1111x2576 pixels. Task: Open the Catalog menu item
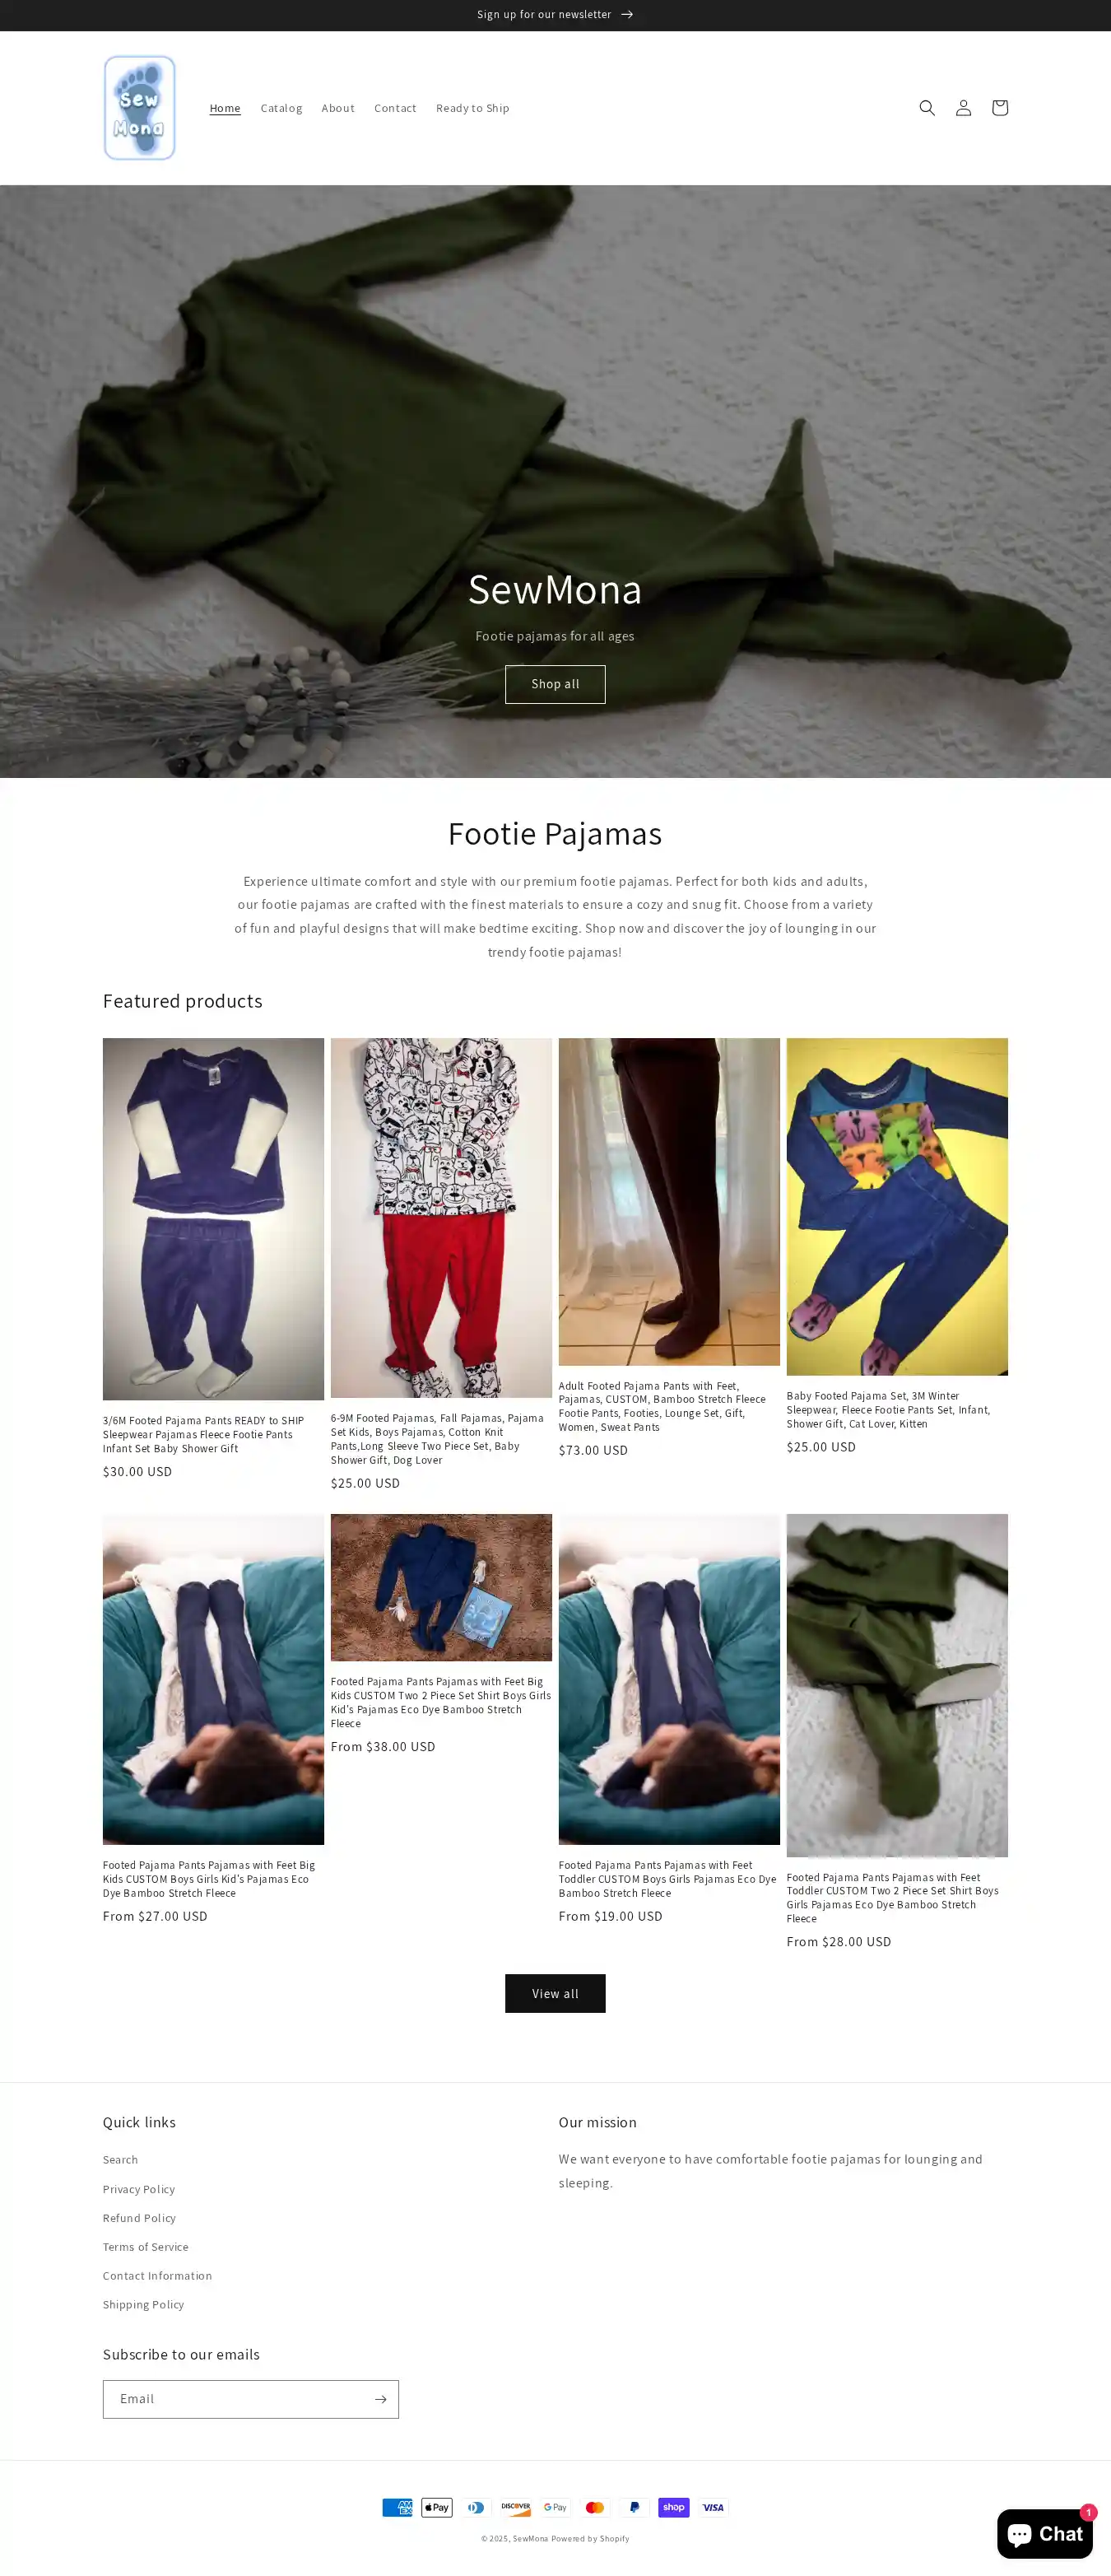click(x=281, y=108)
